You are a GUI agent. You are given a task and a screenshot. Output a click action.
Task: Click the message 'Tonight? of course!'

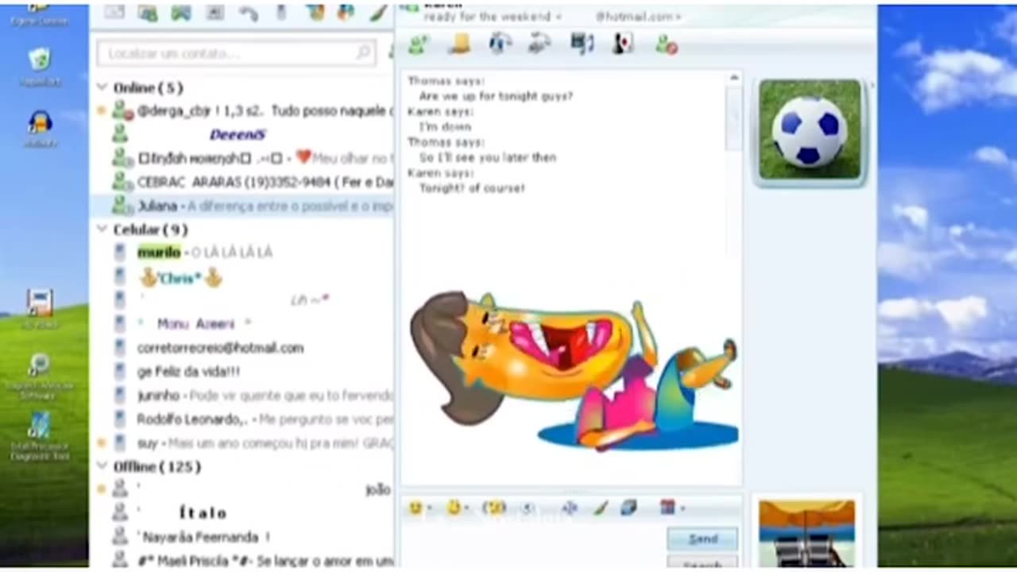tap(472, 188)
